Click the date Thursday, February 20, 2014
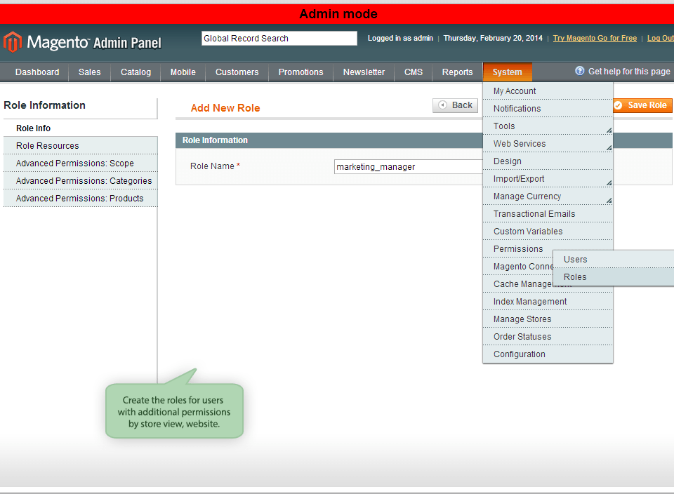This screenshot has height=494, width=674. coord(493,38)
